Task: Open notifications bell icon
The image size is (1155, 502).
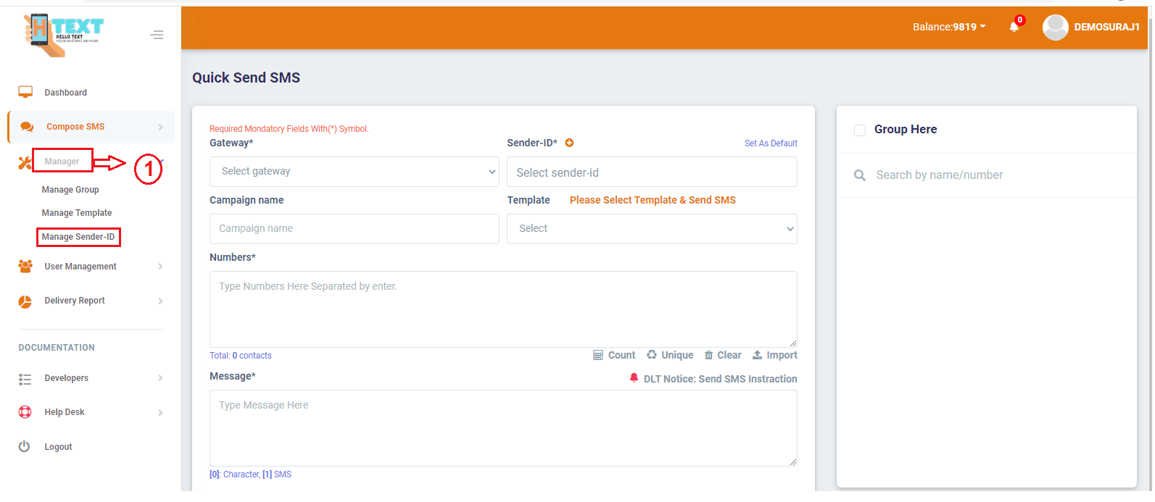Action: (x=1014, y=27)
